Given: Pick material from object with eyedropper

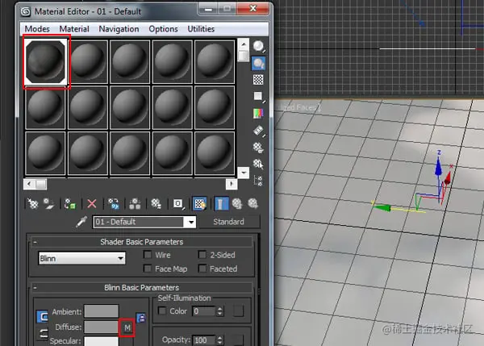Looking at the screenshot, I should click(x=81, y=222).
